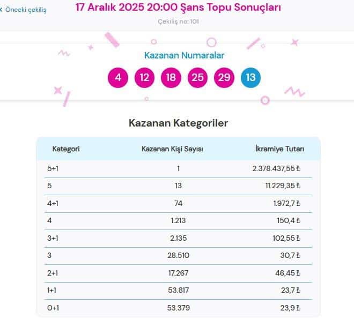Select winning number ball 25

197,78
